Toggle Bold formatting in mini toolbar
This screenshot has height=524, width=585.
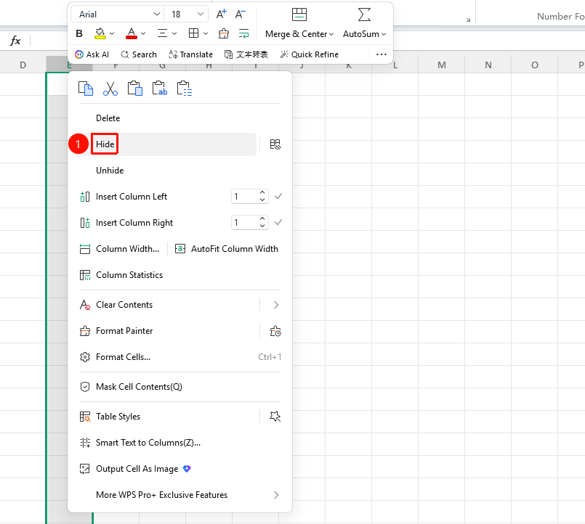click(79, 33)
